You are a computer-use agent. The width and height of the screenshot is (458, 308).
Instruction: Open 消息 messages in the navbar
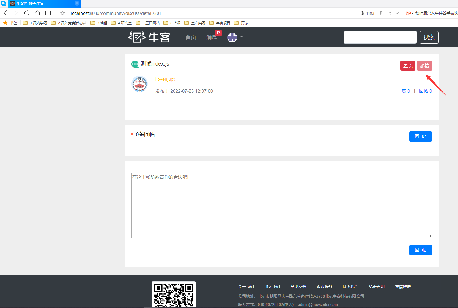tap(211, 37)
